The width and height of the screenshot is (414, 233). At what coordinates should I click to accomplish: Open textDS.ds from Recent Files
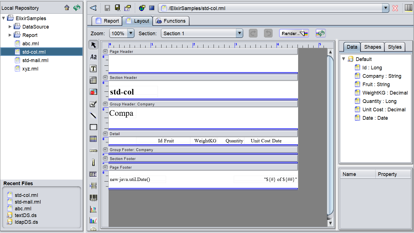pyautogui.click(x=25, y=215)
